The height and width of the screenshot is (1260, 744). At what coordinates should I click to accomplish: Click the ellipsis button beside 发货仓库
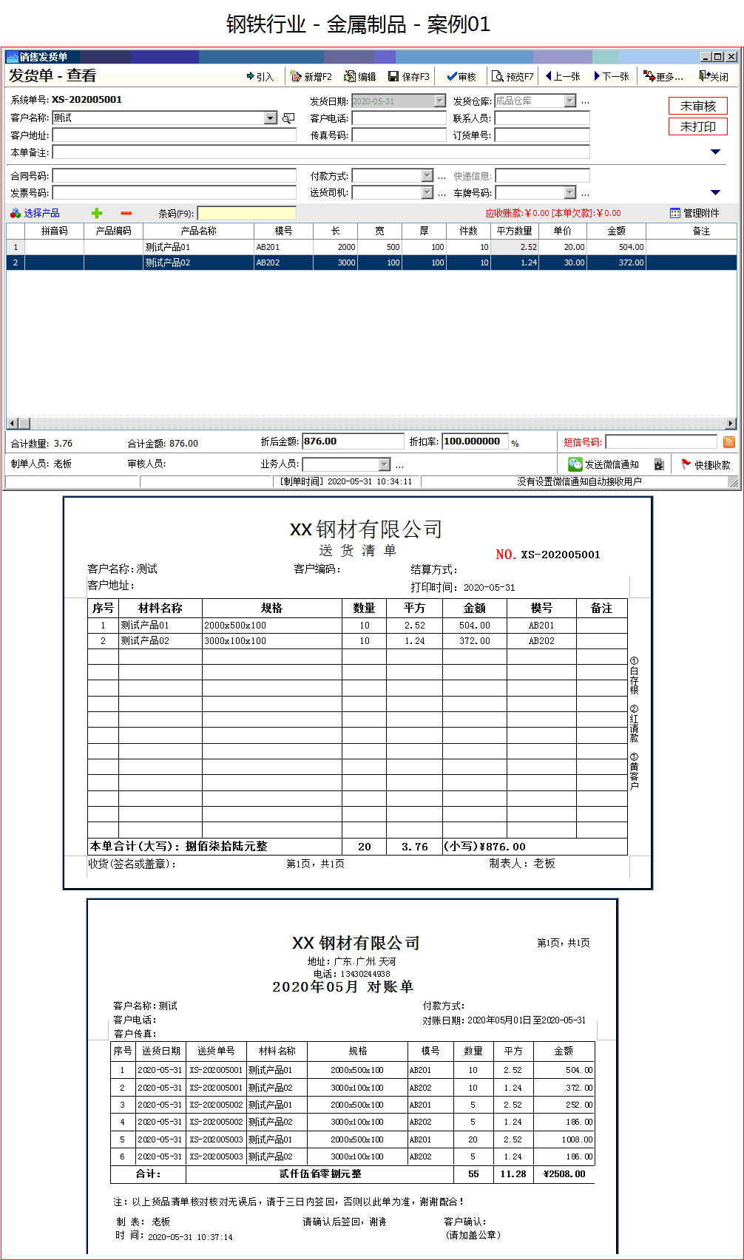click(585, 102)
